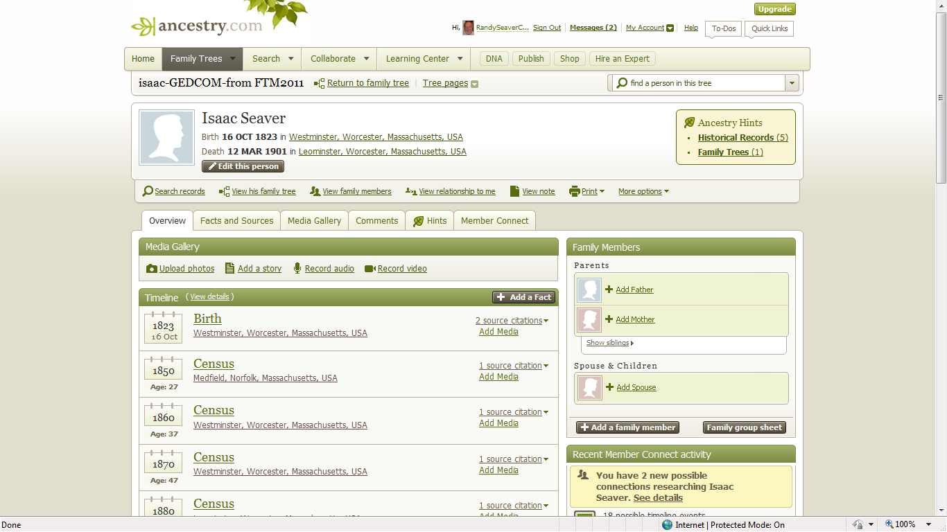The image size is (947, 532).
Task: Go to the Home menu item
Action: (143, 59)
